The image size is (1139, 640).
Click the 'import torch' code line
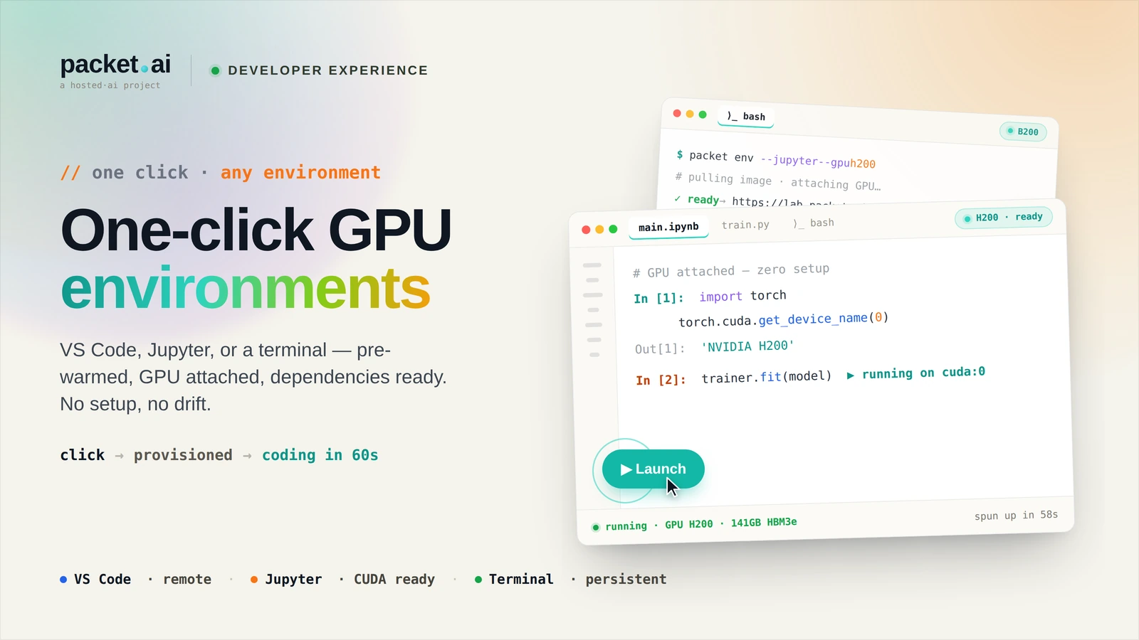point(742,295)
